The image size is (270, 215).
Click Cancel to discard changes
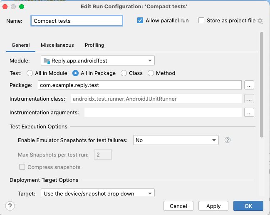pyautogui.click(x=178, y=206)
